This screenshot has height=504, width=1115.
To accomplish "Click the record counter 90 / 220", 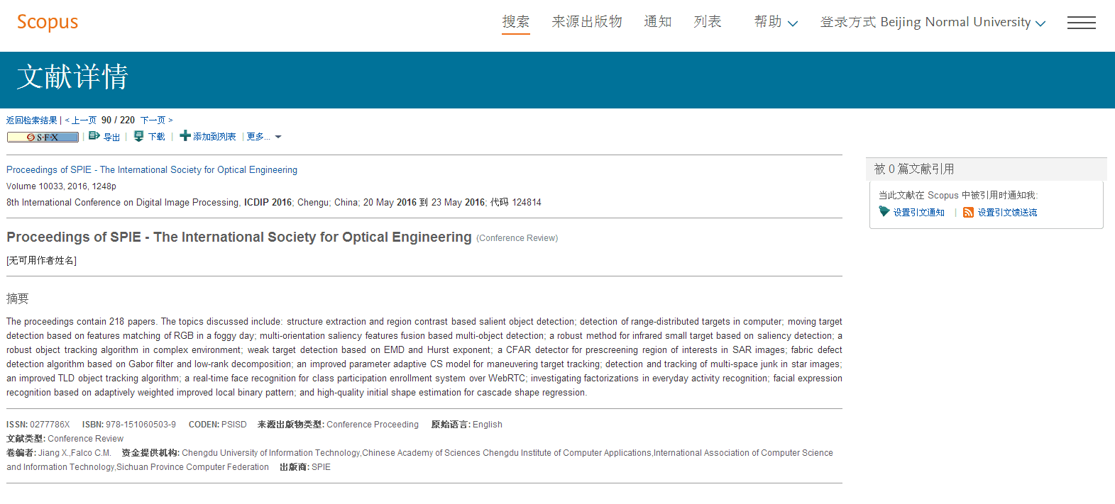I will coord(118,121).
